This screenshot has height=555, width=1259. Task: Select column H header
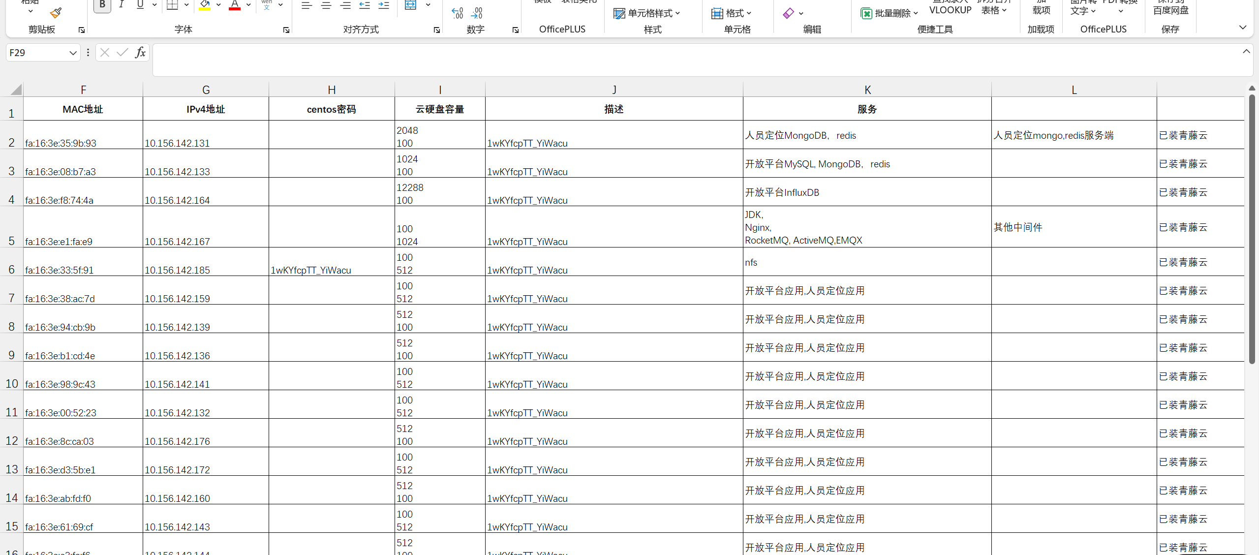(332, 90)
